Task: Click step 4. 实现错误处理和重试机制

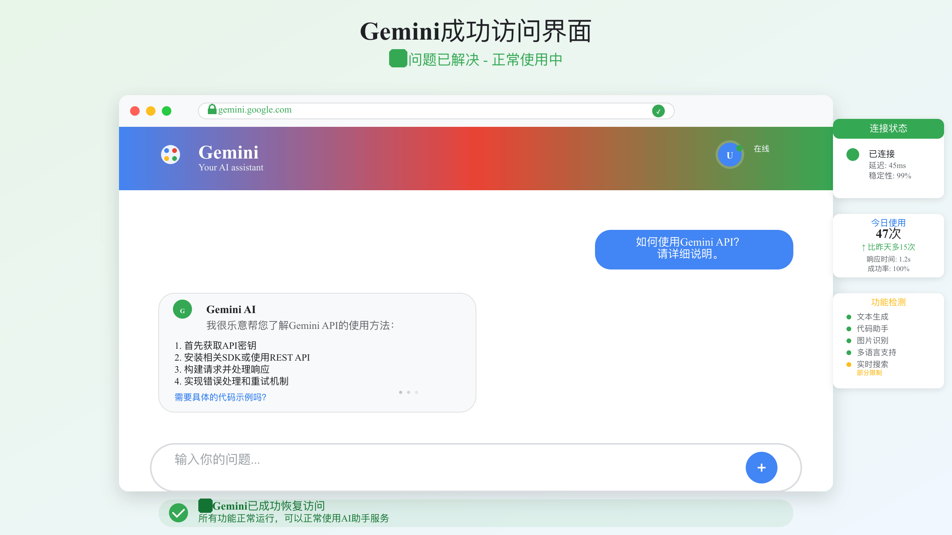Action: point(232,381)
